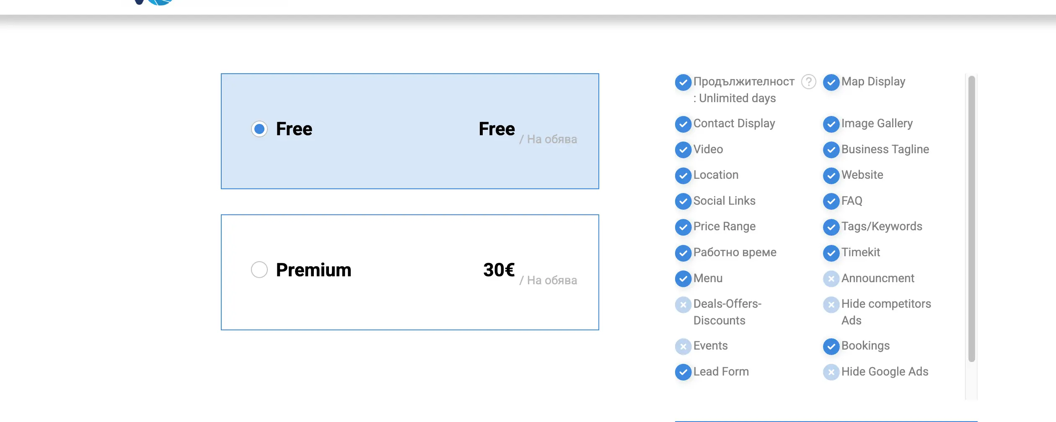Click the Bookings checkmark icon
This screenshot has width=1056, height=422.
[x=831, y=347]
